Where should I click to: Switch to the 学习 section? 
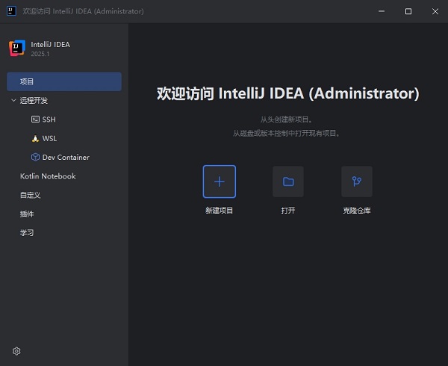[x=27, y=232]
